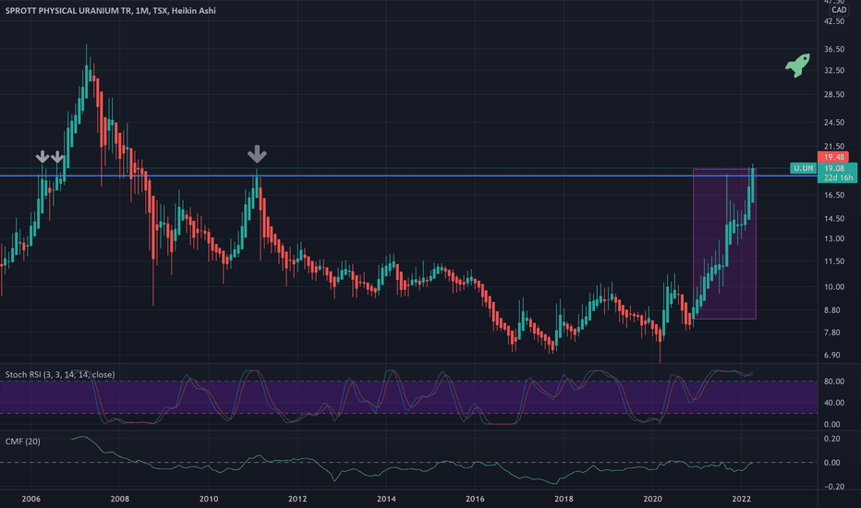The height and width of the screenshot is (508, 861).
Task: Click the 28.50 price scale value
Action: click(x=834, y=94)
